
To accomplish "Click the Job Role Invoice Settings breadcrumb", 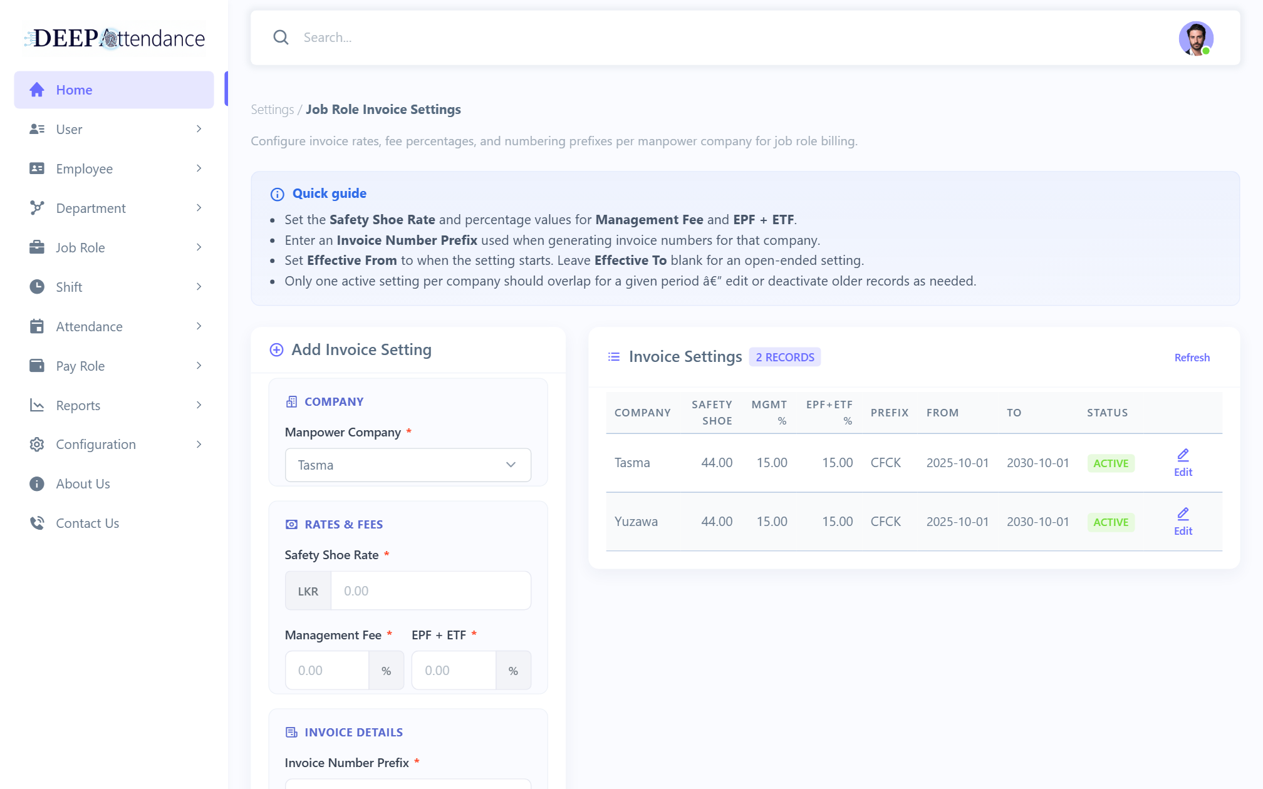I will (x=383, y=110).
